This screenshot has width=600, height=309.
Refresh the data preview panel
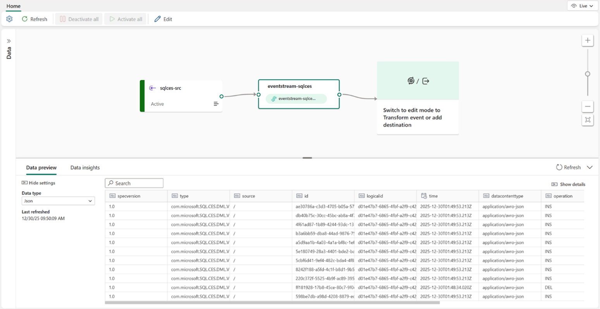pyautogui.click(x=569, y=167)
